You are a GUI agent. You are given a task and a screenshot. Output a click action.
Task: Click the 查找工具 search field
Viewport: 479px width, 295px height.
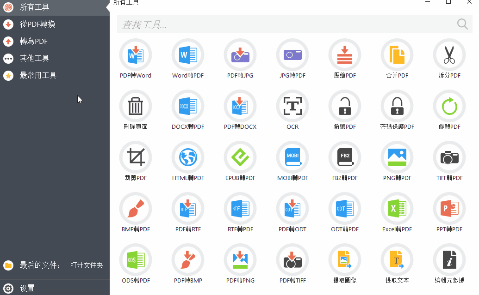click(287, 24)
